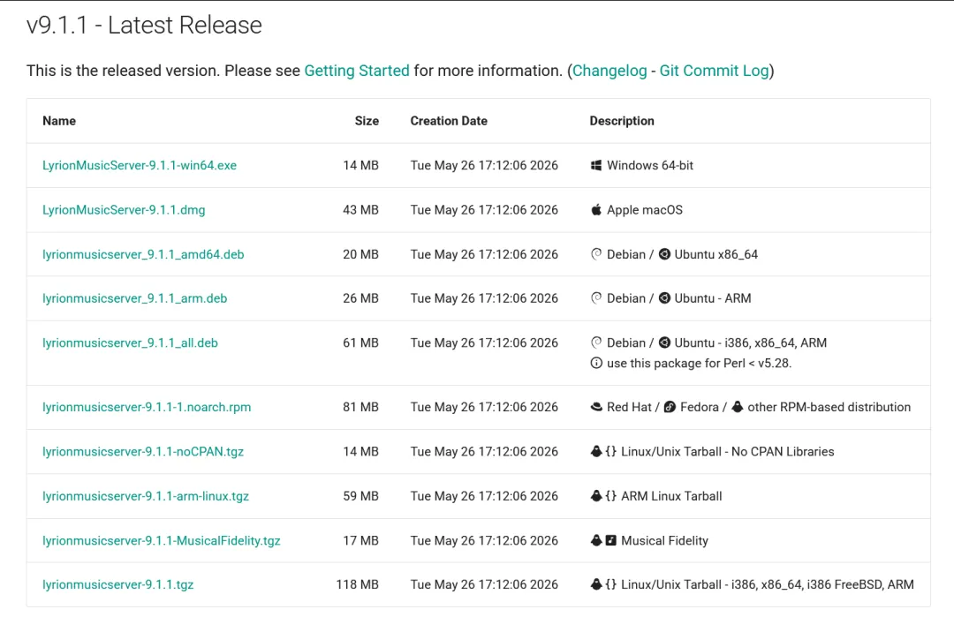The height and width of the screenshot is (617, 954).
Task: Click the Linux penguin icon beside other RPM-based distribution
Action: click(738, 407)
